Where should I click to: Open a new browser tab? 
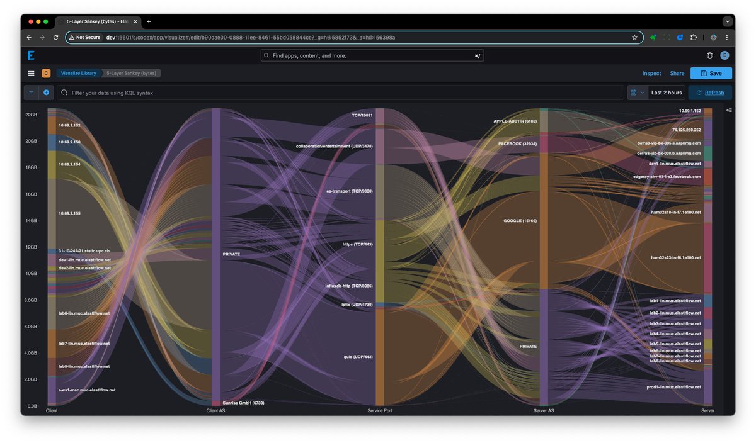(149, 21)
